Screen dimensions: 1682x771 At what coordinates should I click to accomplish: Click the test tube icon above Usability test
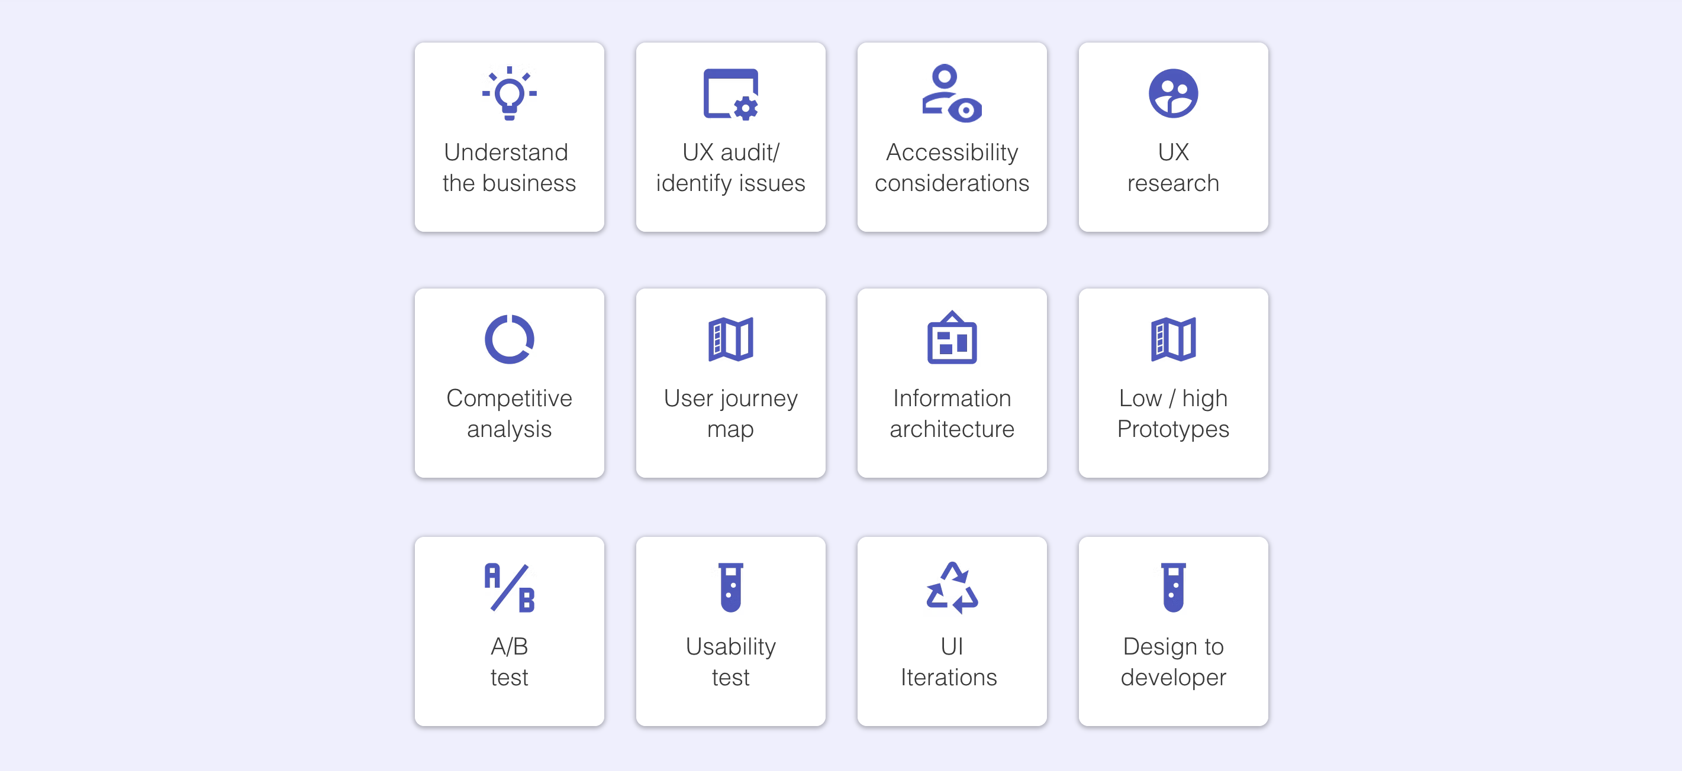[x=731, y=587]
